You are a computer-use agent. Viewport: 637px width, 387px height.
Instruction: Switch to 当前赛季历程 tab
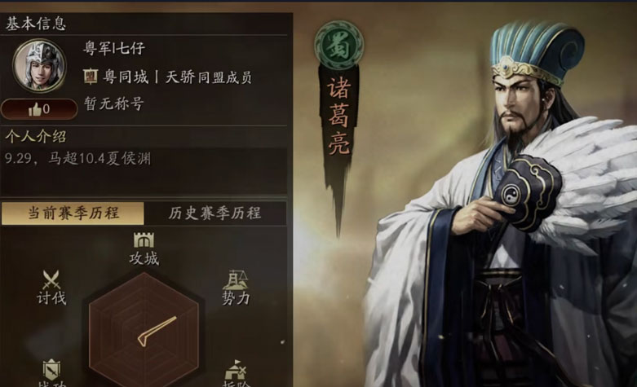point(73,213)
